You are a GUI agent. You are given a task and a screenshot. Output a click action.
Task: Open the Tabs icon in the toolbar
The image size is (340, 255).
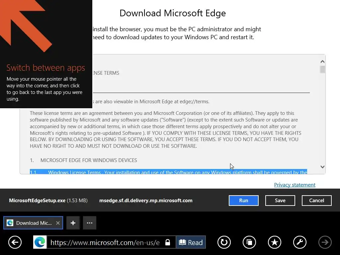coord(249,242)
